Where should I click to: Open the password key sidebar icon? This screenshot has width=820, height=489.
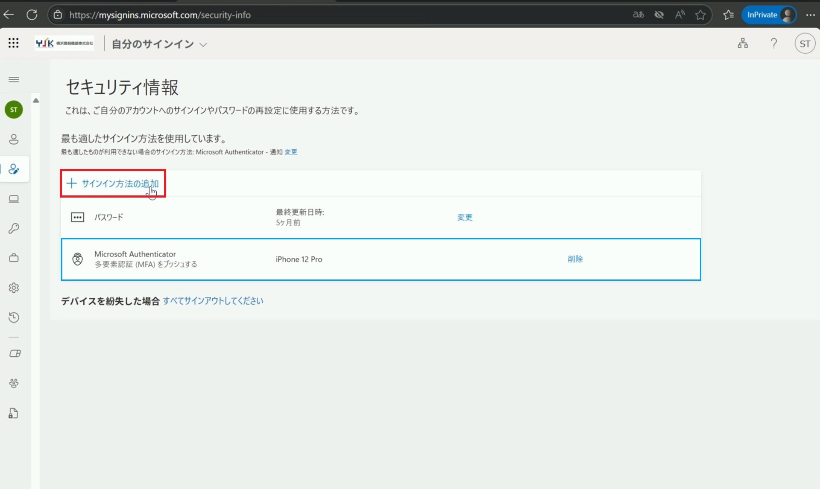[x=14, y=228]
